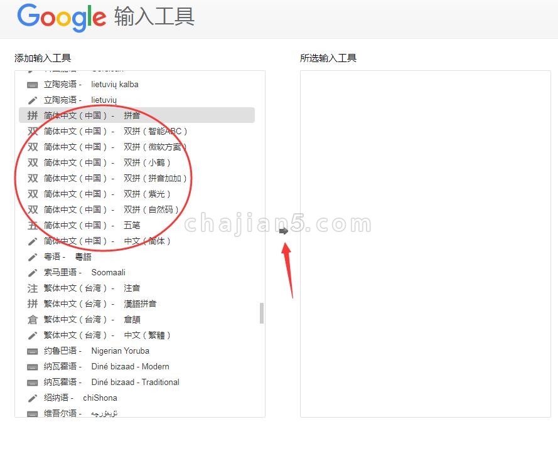Click inside the 所选输入工具 selected list box

pyautogui.click(x=426, y=244)
